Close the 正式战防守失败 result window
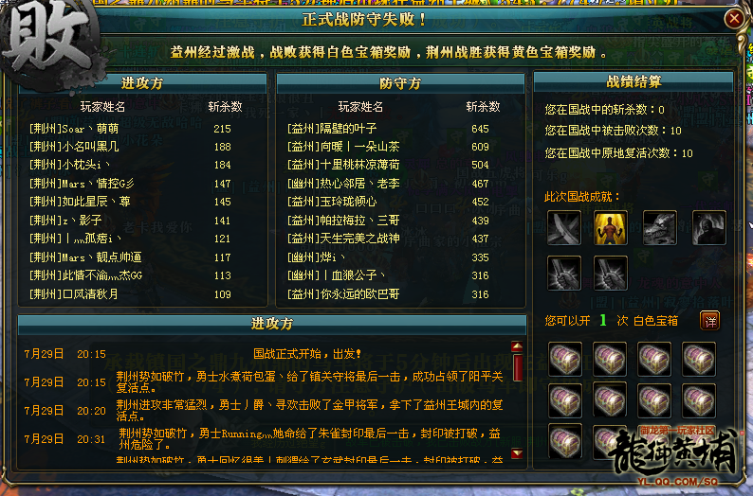Viewport: 753px width, 496px height. pos(734,19)
